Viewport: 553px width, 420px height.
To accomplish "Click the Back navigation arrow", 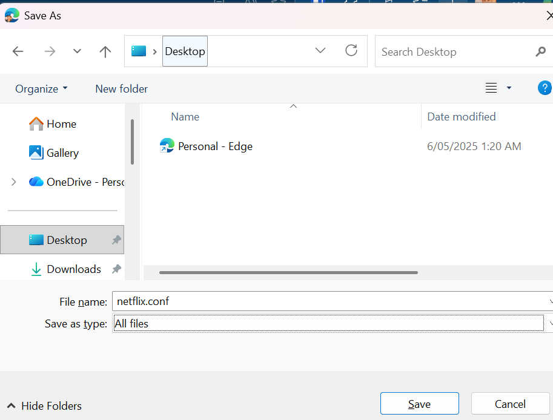I will pos(18,51).
